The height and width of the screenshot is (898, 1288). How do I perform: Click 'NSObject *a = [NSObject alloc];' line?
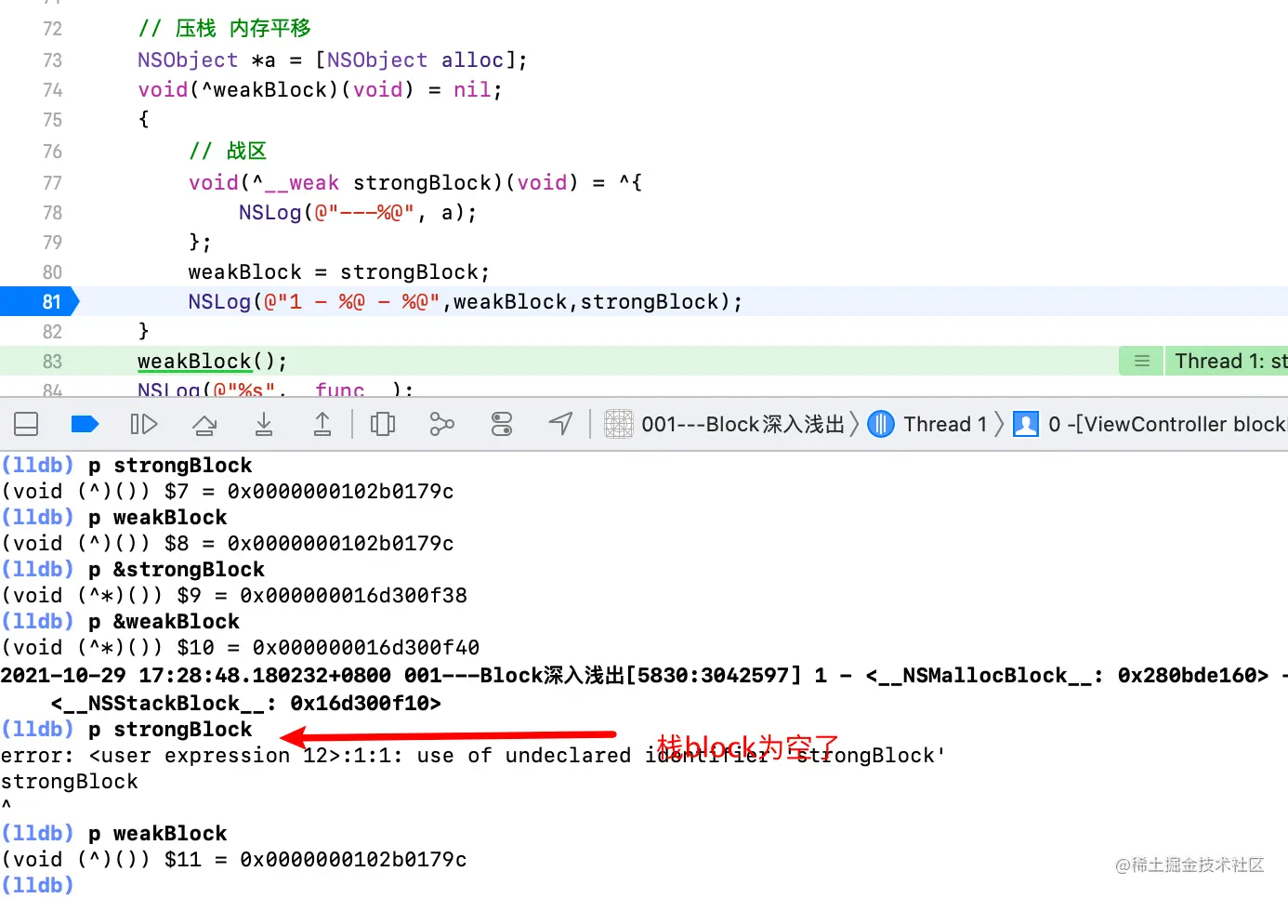333,60
